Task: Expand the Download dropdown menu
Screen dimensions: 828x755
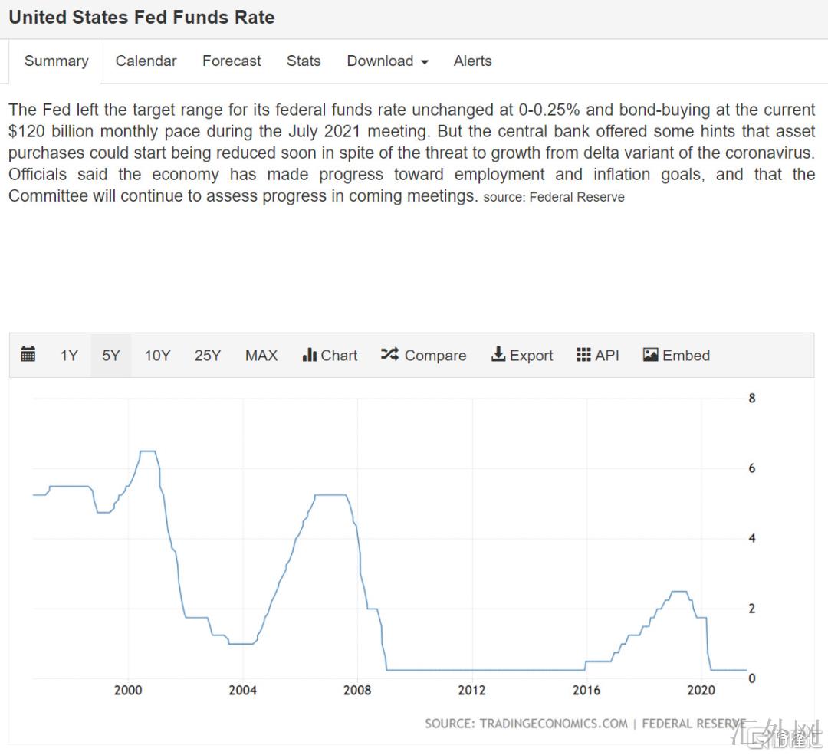Action: point(387,61)
